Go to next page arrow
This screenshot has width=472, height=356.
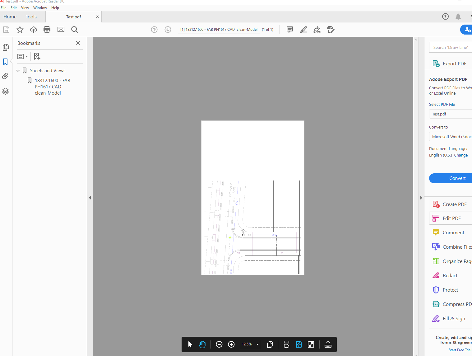[168, 30]
